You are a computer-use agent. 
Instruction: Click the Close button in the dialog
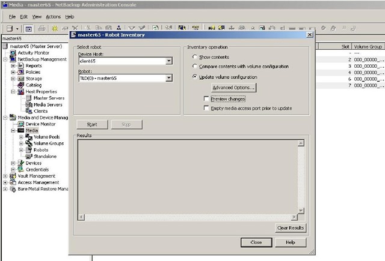[256, 242]
